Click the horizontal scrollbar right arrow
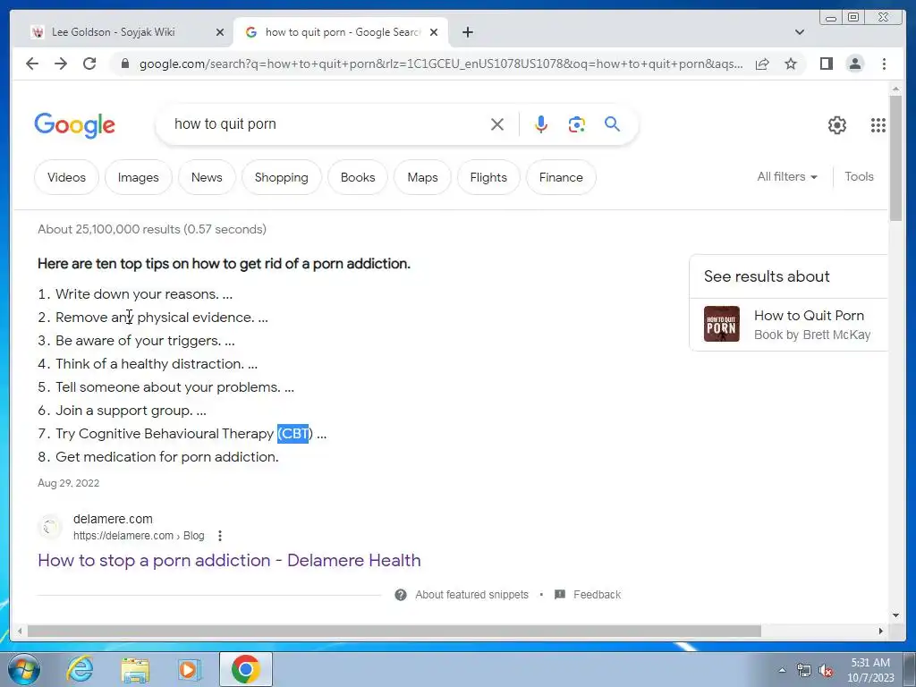The height and width of the screenshot is (687, 916). click(881, 631)
